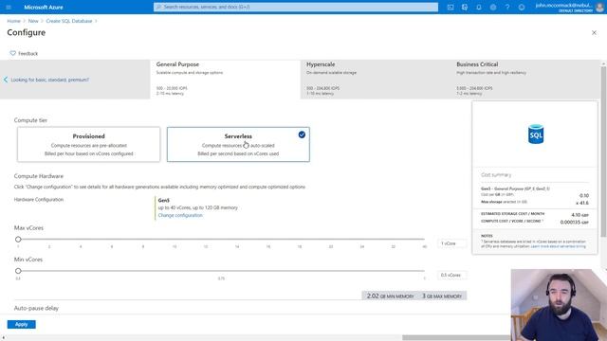The image size is (607, 341).
Task: Click the Microsoft Azure logo text
Action: tap(44, 7)
